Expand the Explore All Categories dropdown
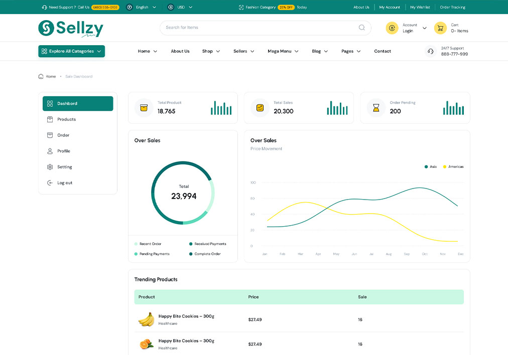Viewport: 508px width, 355px height. click(71, 51)
